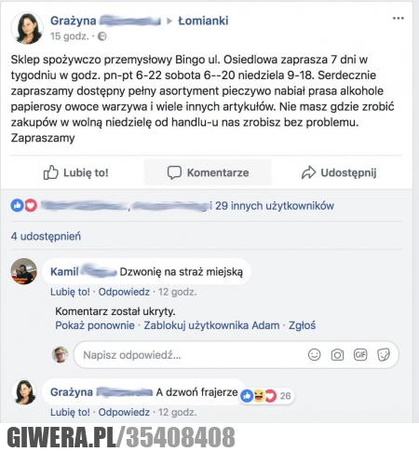Click the blue like reaction icon under the post
The height and width of the screenshot is (452, 419).
tap(17, 205)
